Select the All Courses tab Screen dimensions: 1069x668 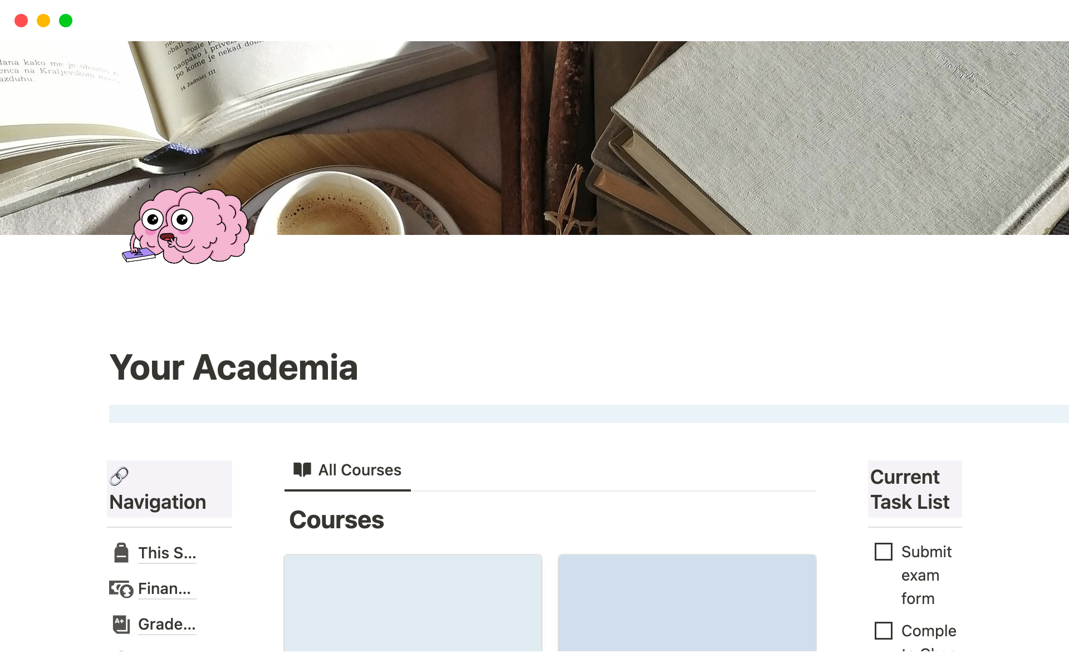(347, 470)
